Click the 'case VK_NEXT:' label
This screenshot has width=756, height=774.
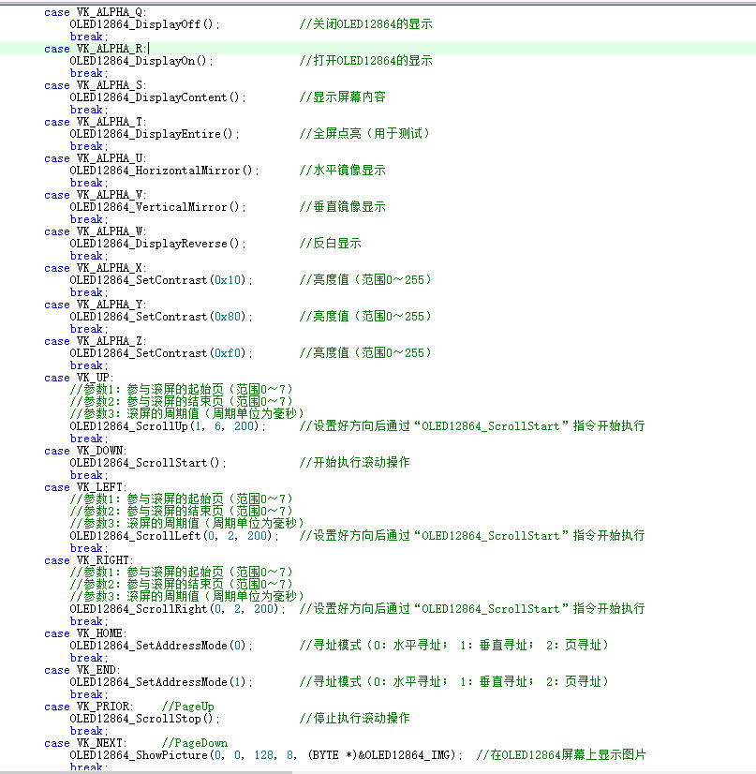pos(85,743)
